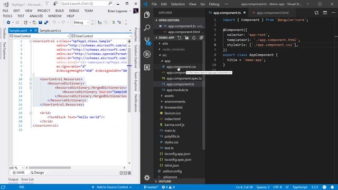Click Save All icon in Visual Studio toolbar
Image resolution: width=338 pixels, height=190 pixels.
[46, 22]
